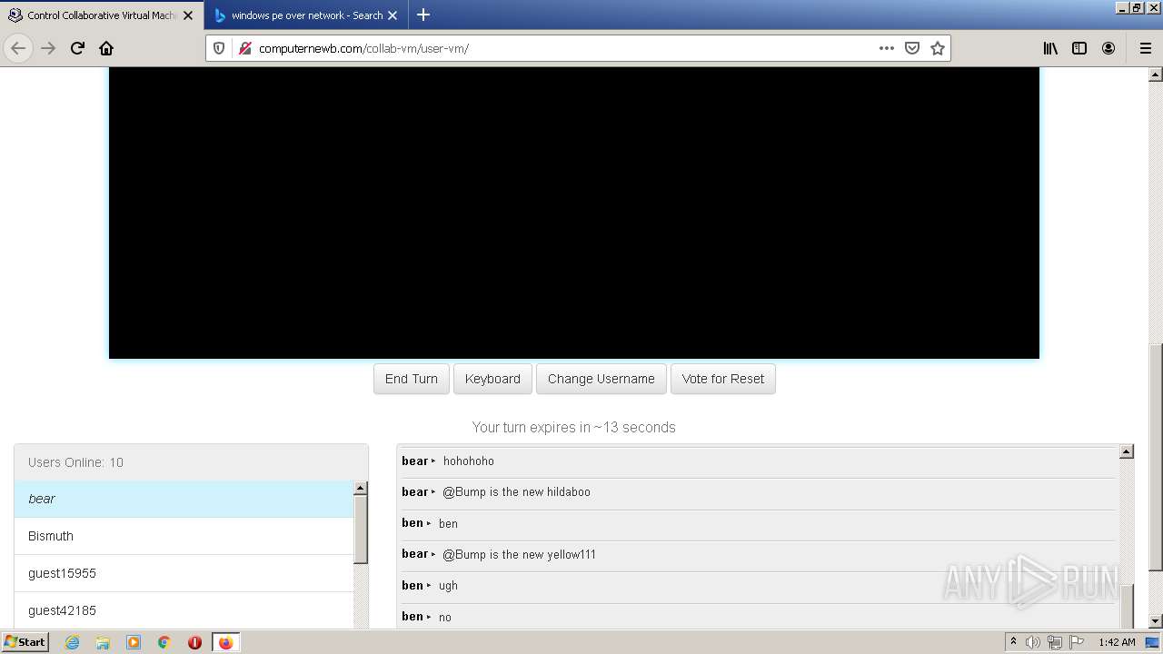Go back to the previous page
The height and width of the screenshot is (654, 1163).
pos(18,48)
